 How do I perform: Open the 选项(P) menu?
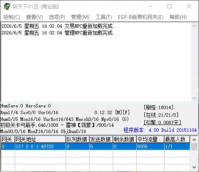57,17
